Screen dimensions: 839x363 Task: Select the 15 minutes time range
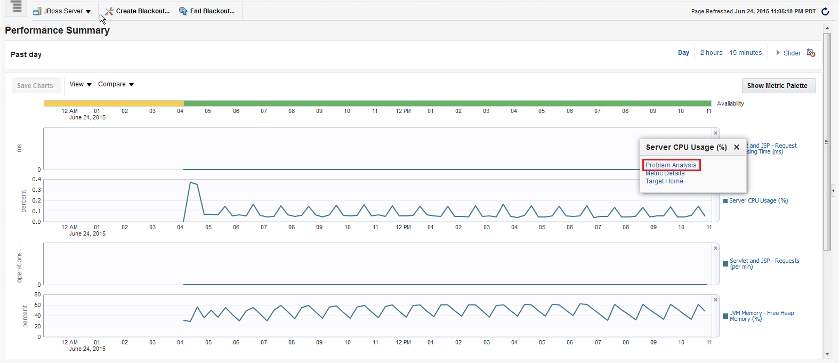(745, 53)
